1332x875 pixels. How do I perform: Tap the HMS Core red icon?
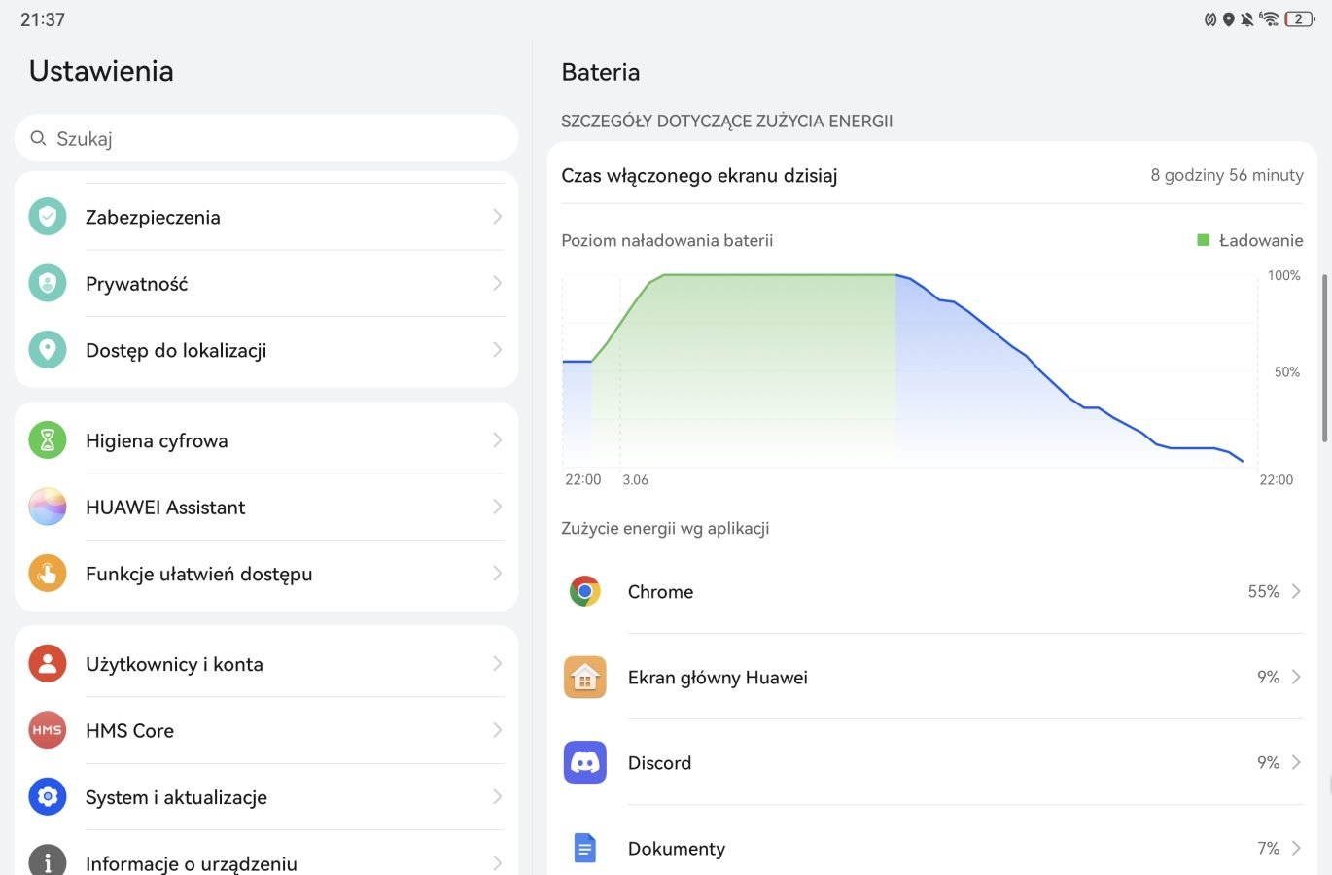48,730
